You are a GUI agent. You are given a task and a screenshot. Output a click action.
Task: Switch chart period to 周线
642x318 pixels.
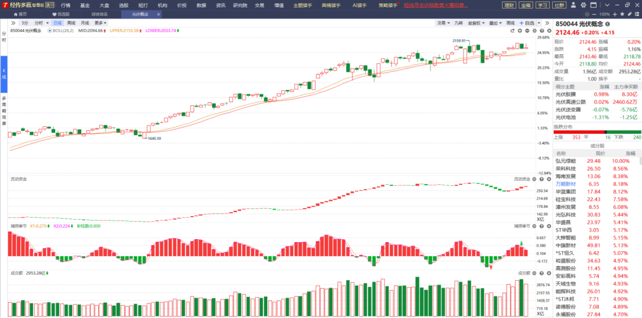pos(71,23)
